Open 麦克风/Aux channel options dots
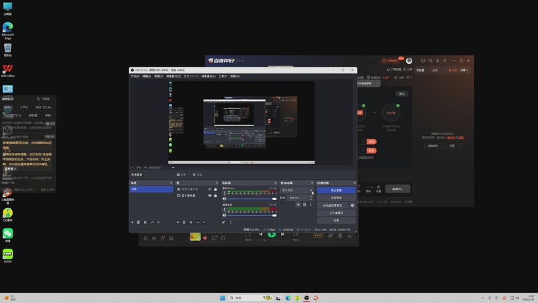Screen dimensions: 538x303 click(225, 193)
